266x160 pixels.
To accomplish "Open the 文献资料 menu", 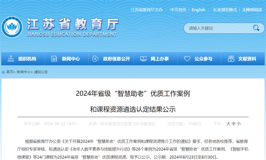I will [243, 59].
